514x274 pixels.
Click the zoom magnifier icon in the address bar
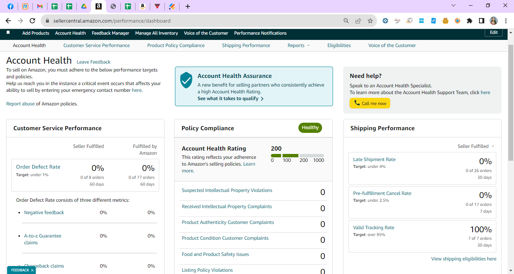click(x=346, y=21)
